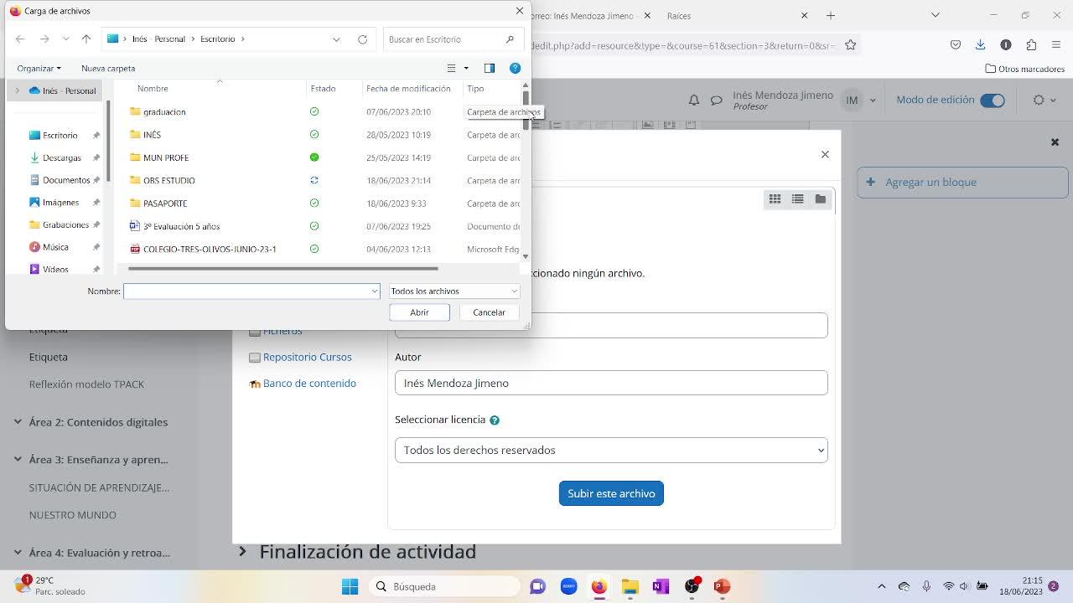The width and height of the screenshot is (1073, 603).
Task: Save page to Pocket
Action: tap(955, 45)
